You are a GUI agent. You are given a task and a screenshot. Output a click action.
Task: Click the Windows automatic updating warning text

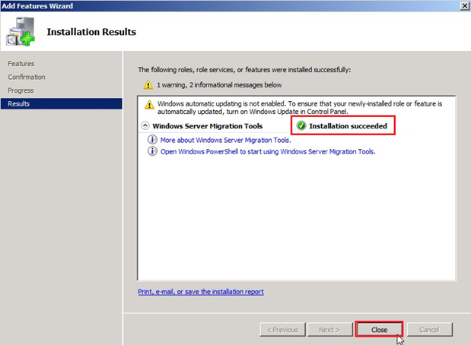(300, 108)
